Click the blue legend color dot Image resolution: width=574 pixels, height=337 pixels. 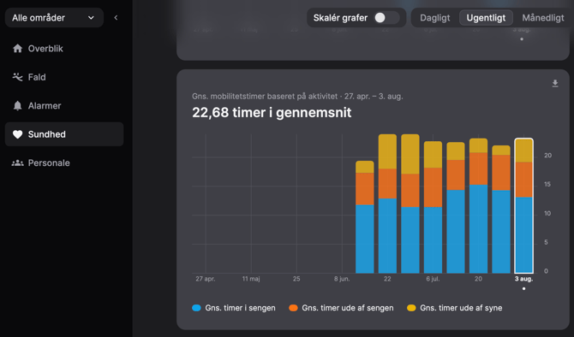click(196, 308)
